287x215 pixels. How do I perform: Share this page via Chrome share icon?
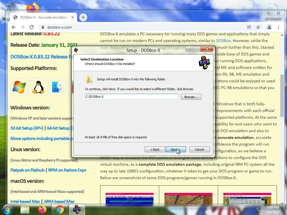(x=249, y=27)
